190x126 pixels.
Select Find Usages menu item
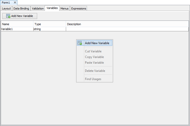point(93,79)
